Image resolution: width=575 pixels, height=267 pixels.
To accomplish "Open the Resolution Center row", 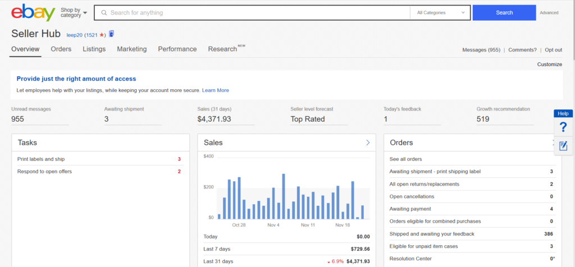I will tap(472, 259).
